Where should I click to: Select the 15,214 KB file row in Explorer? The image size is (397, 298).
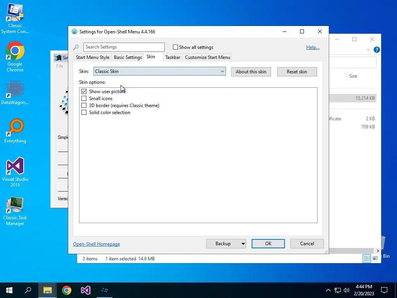tap(353, 98)
